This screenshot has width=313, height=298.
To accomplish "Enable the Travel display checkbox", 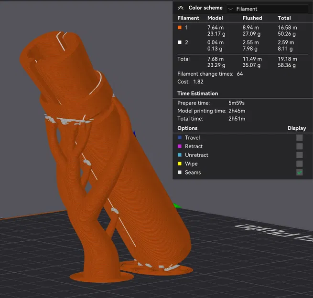I will click(299, 137).
